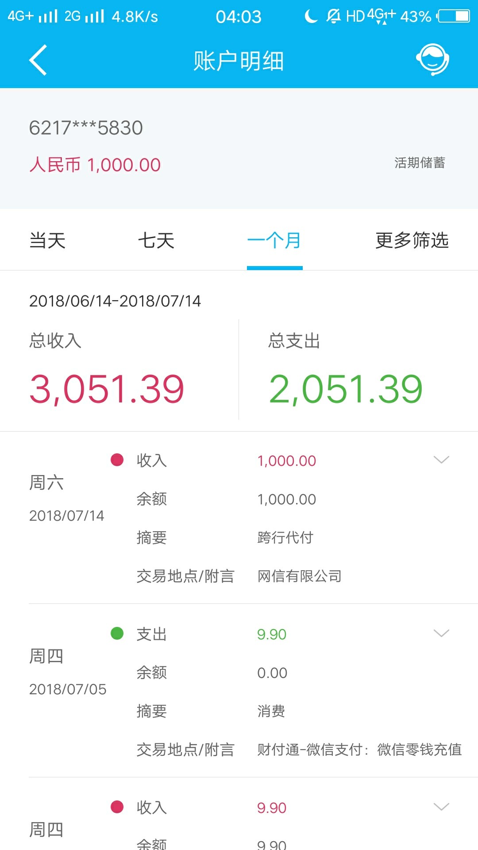This screenshot has width=478, height=850.
Task: Tap the account number 6217***5830
Action: click(x=86, y=128)
